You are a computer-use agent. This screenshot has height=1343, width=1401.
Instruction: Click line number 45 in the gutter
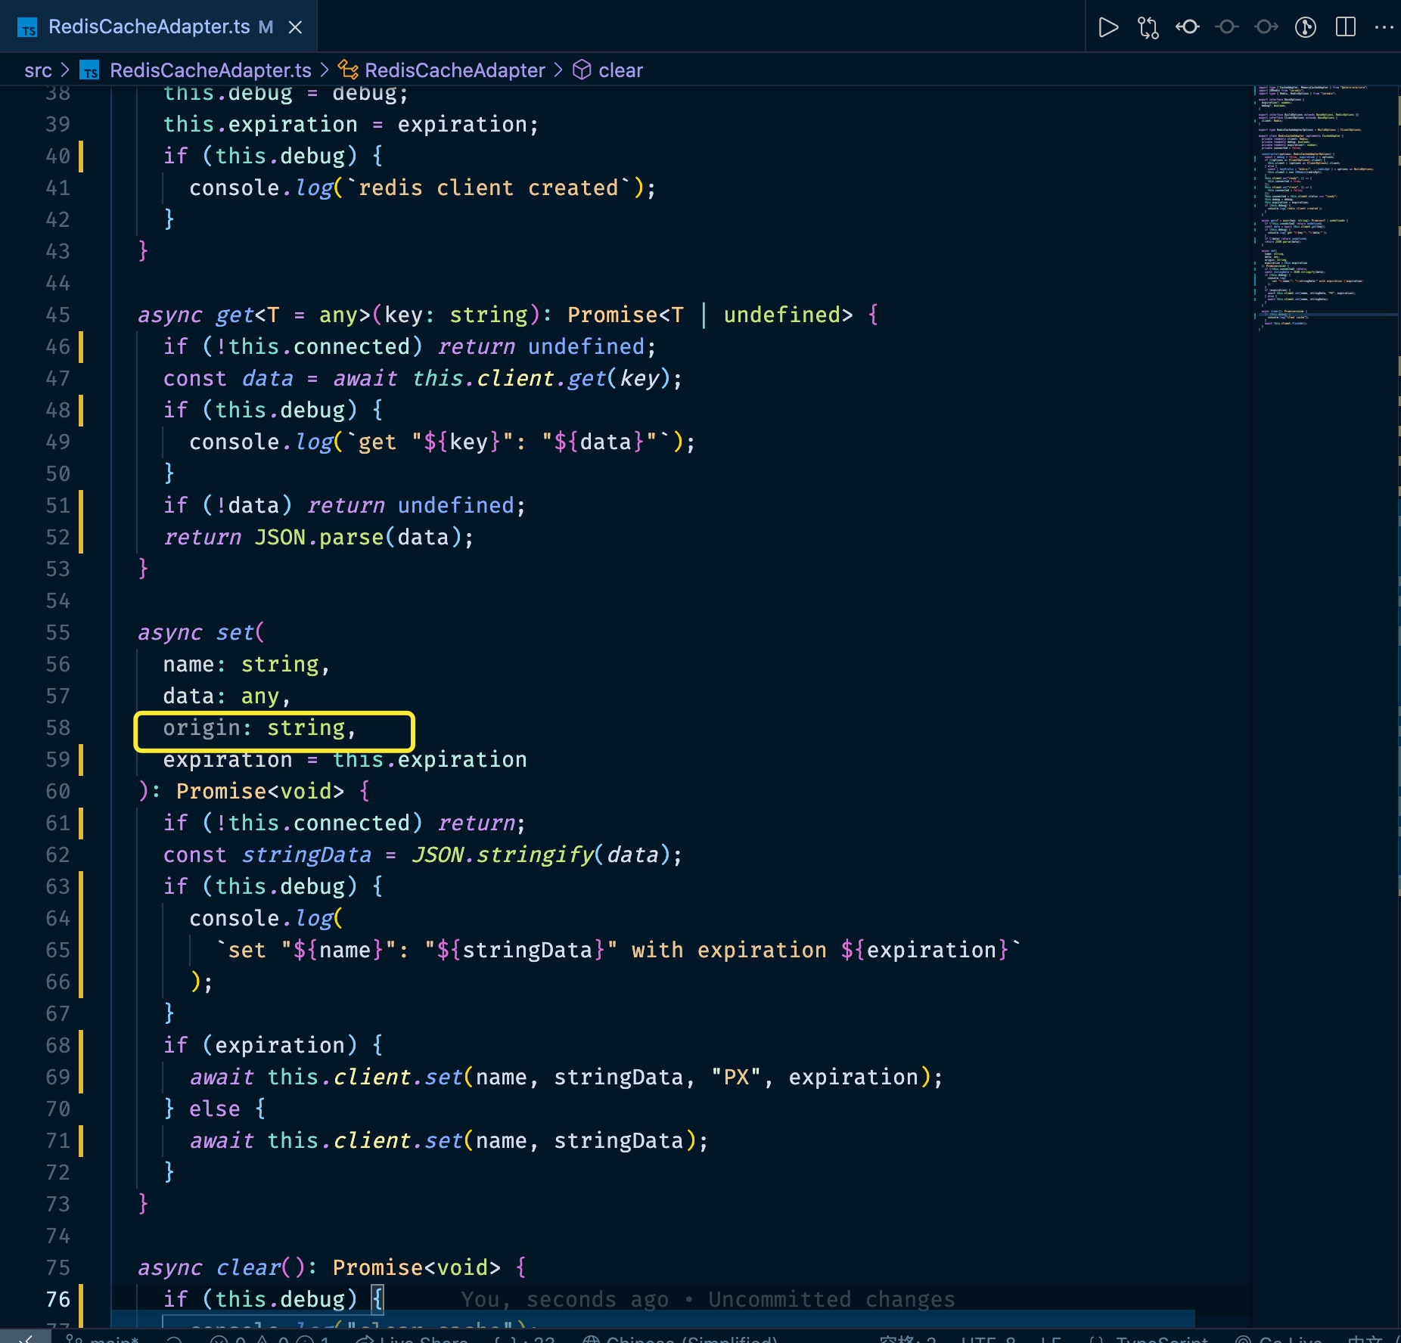(x=57, y=315)
